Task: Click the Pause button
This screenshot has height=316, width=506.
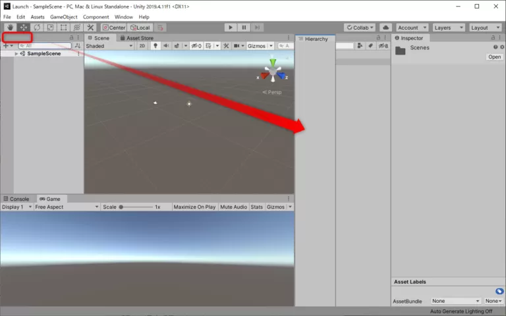Action: click(x=244, y=28)
